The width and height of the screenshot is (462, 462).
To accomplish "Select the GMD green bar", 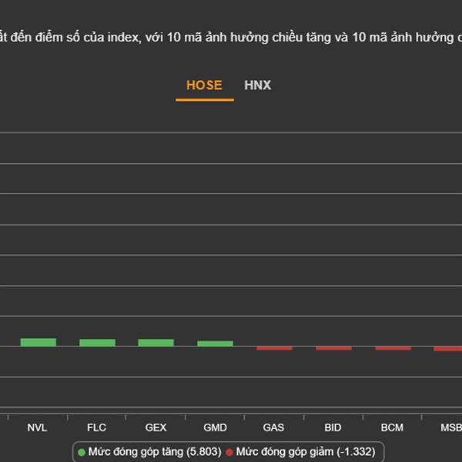I will click(x=215, y=343).
